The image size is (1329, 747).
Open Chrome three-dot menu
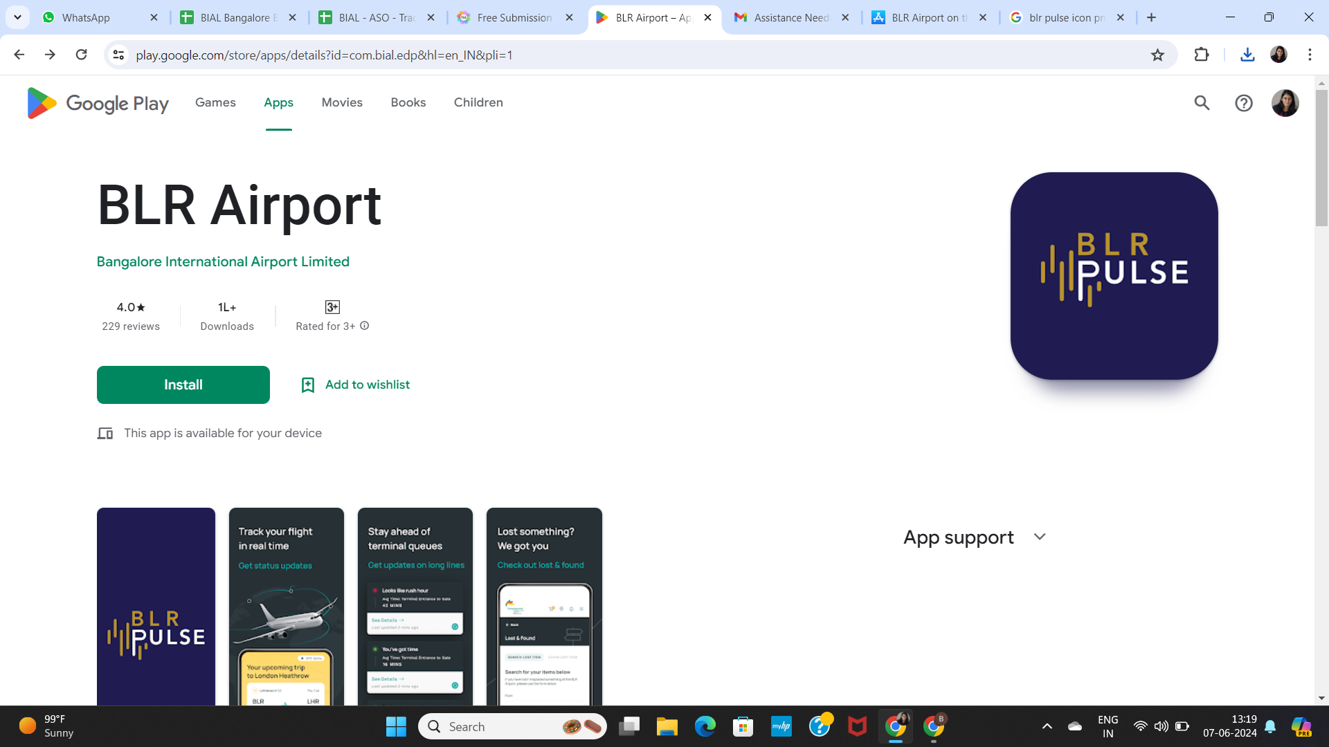(x=1310, y=55)
